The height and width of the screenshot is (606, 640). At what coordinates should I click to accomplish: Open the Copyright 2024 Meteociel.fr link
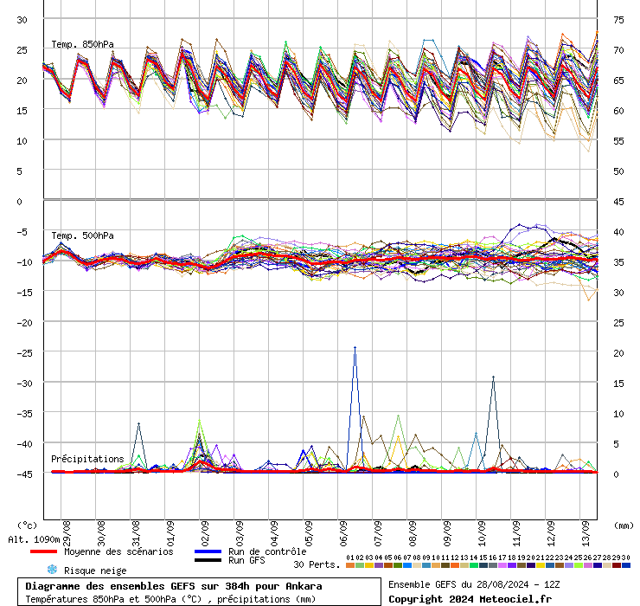tap(470, 599)
